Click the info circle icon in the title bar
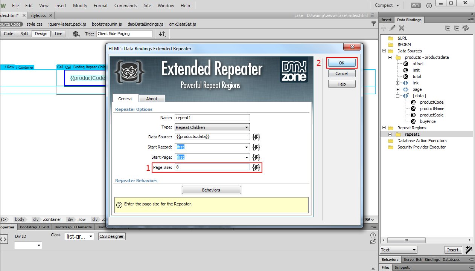Viewport: 475px width, 271px height. click(x=429, y=5)
